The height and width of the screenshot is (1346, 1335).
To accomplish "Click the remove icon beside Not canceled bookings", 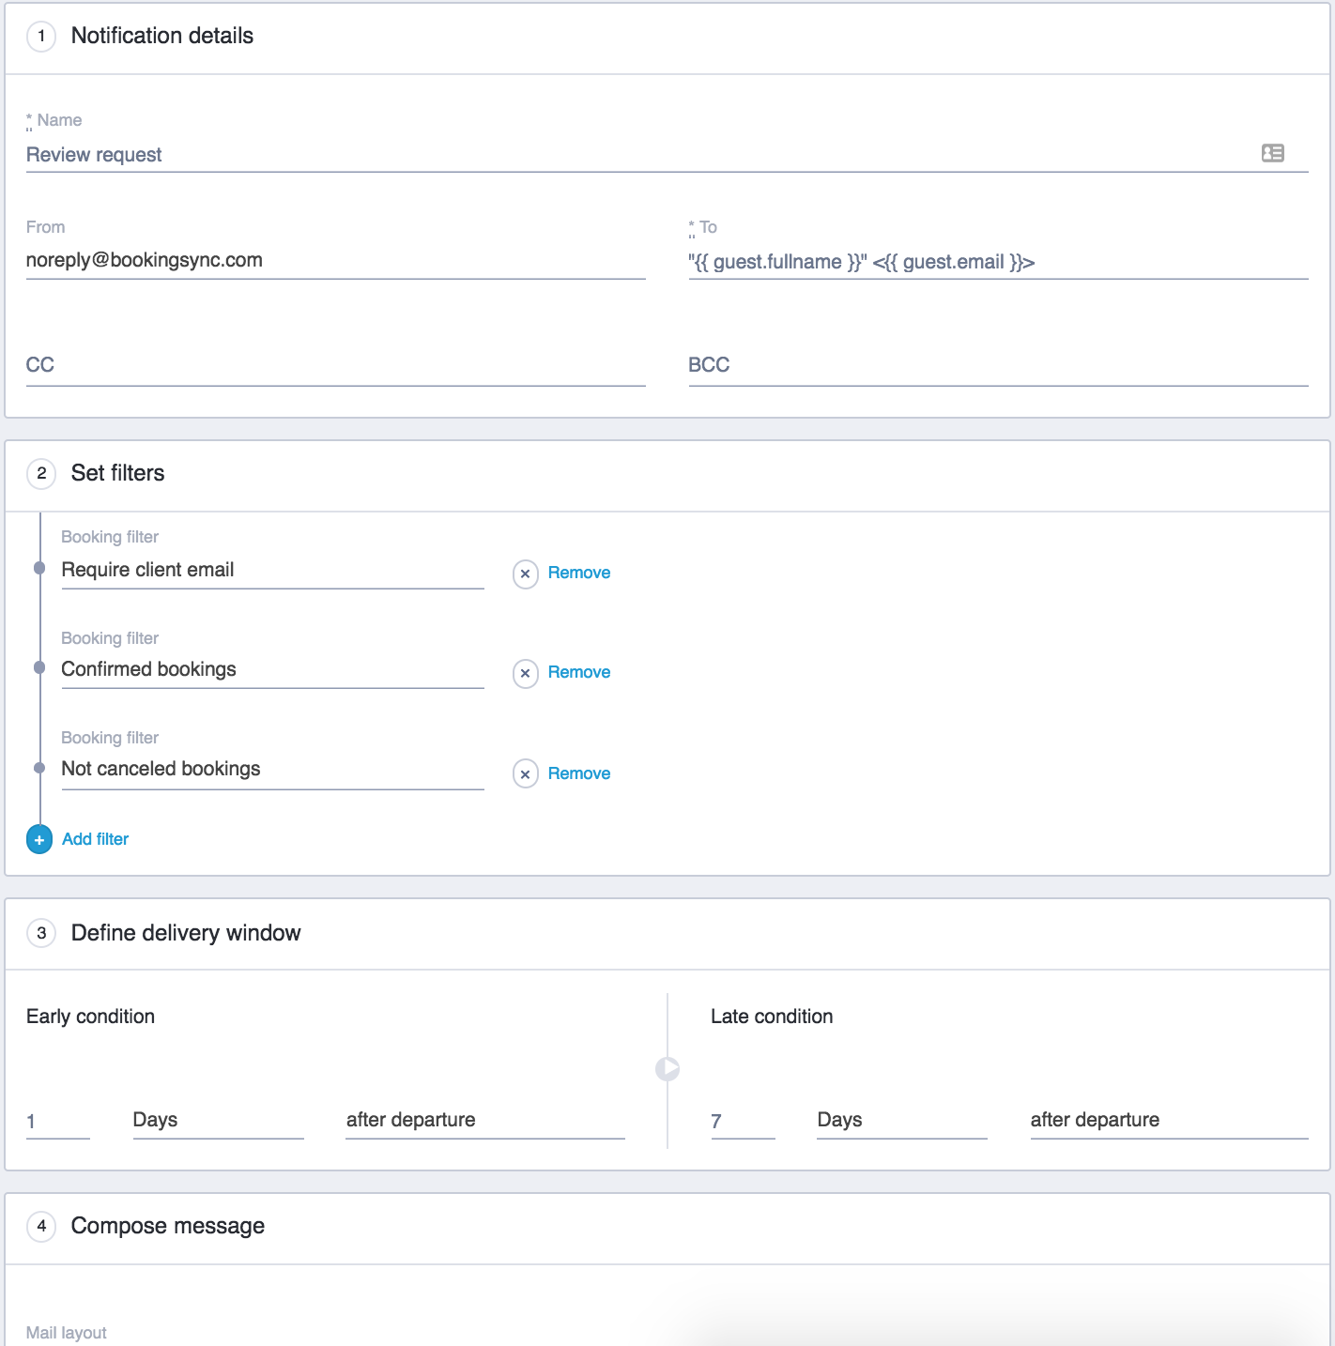I will (x=526, y=774).
